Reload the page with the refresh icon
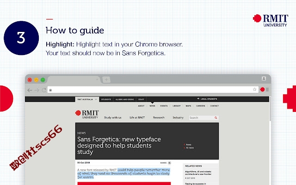 (44, 90)
